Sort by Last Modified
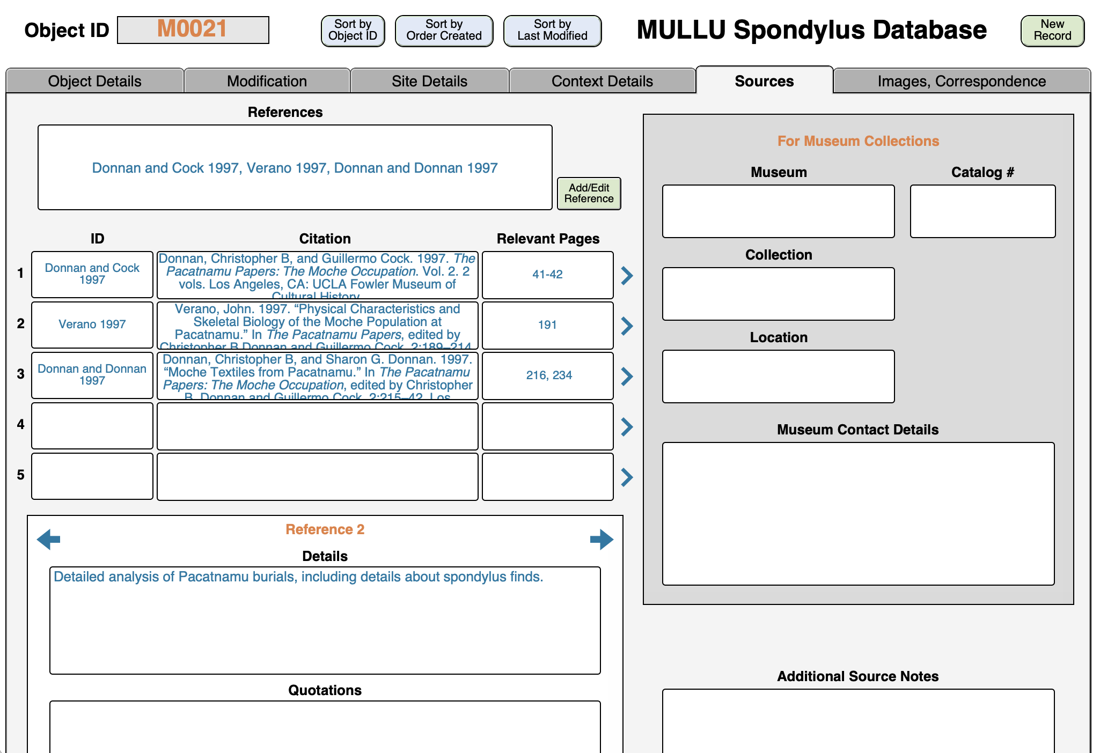The width and height of the screenshot is (1100, 753). point(552,31)
